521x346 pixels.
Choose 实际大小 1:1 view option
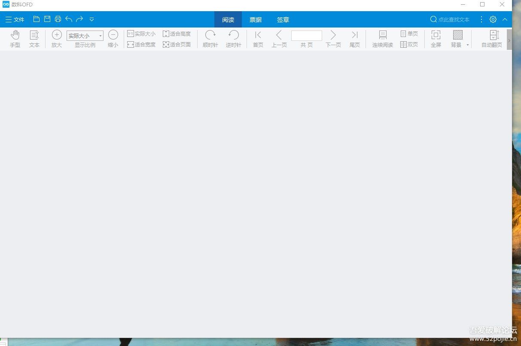click(141, 34)
